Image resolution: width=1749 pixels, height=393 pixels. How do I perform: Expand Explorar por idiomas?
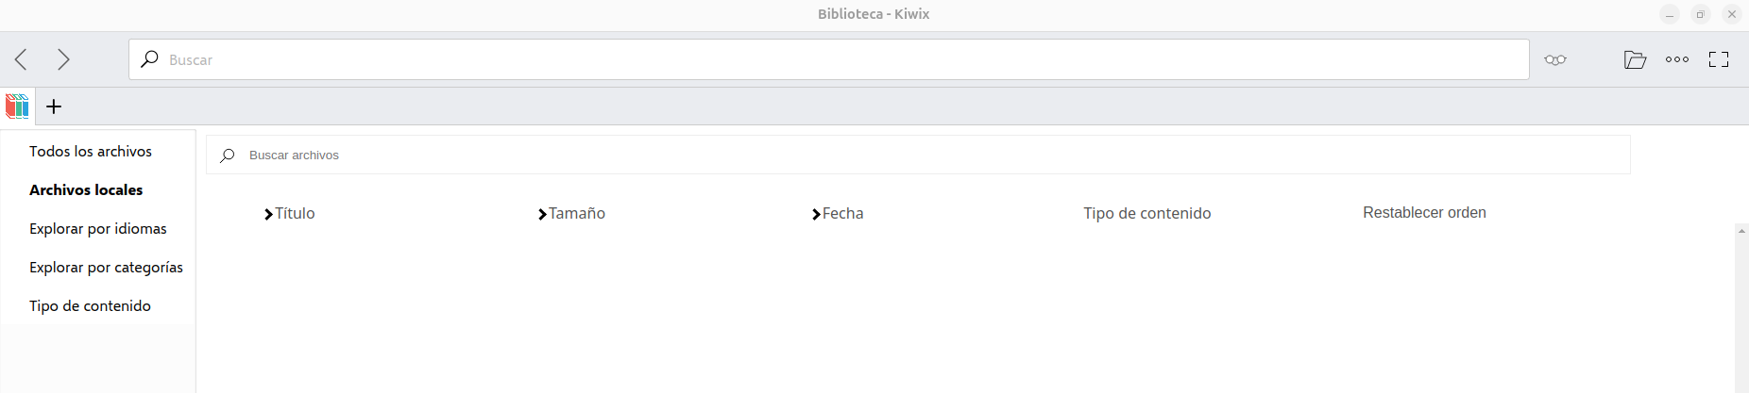coord(98,229)
